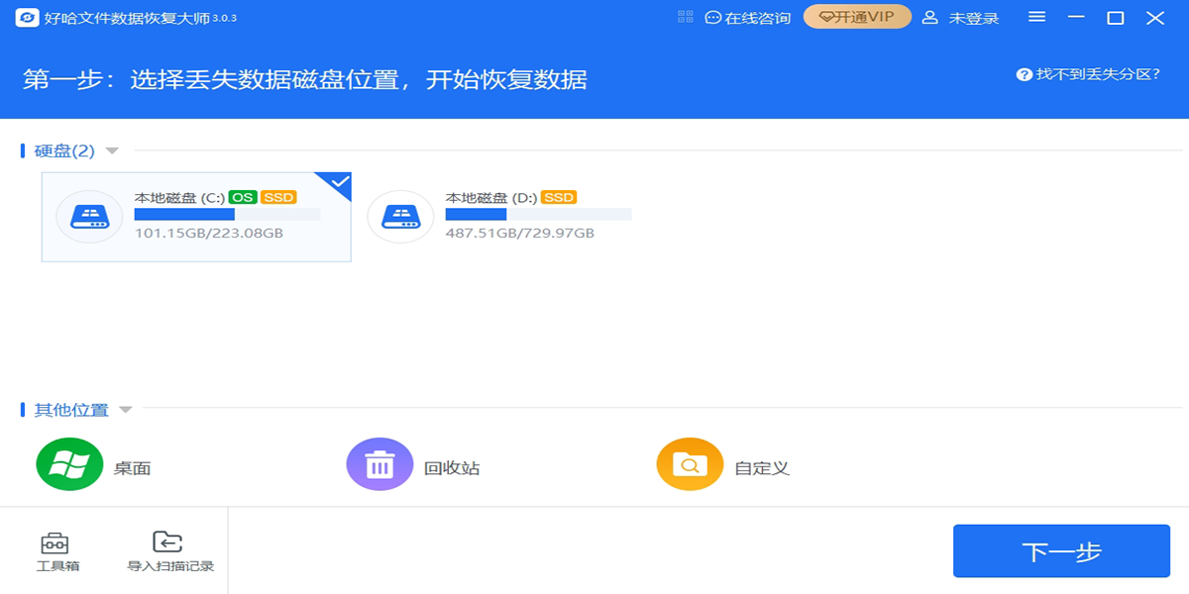Select the 桌面 location label
Image resolution: width=1189 pixels, height=594 pixels.
133,468
